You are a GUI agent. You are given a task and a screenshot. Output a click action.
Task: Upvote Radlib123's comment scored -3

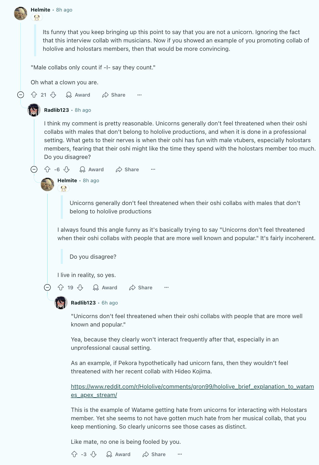(74, 454)
